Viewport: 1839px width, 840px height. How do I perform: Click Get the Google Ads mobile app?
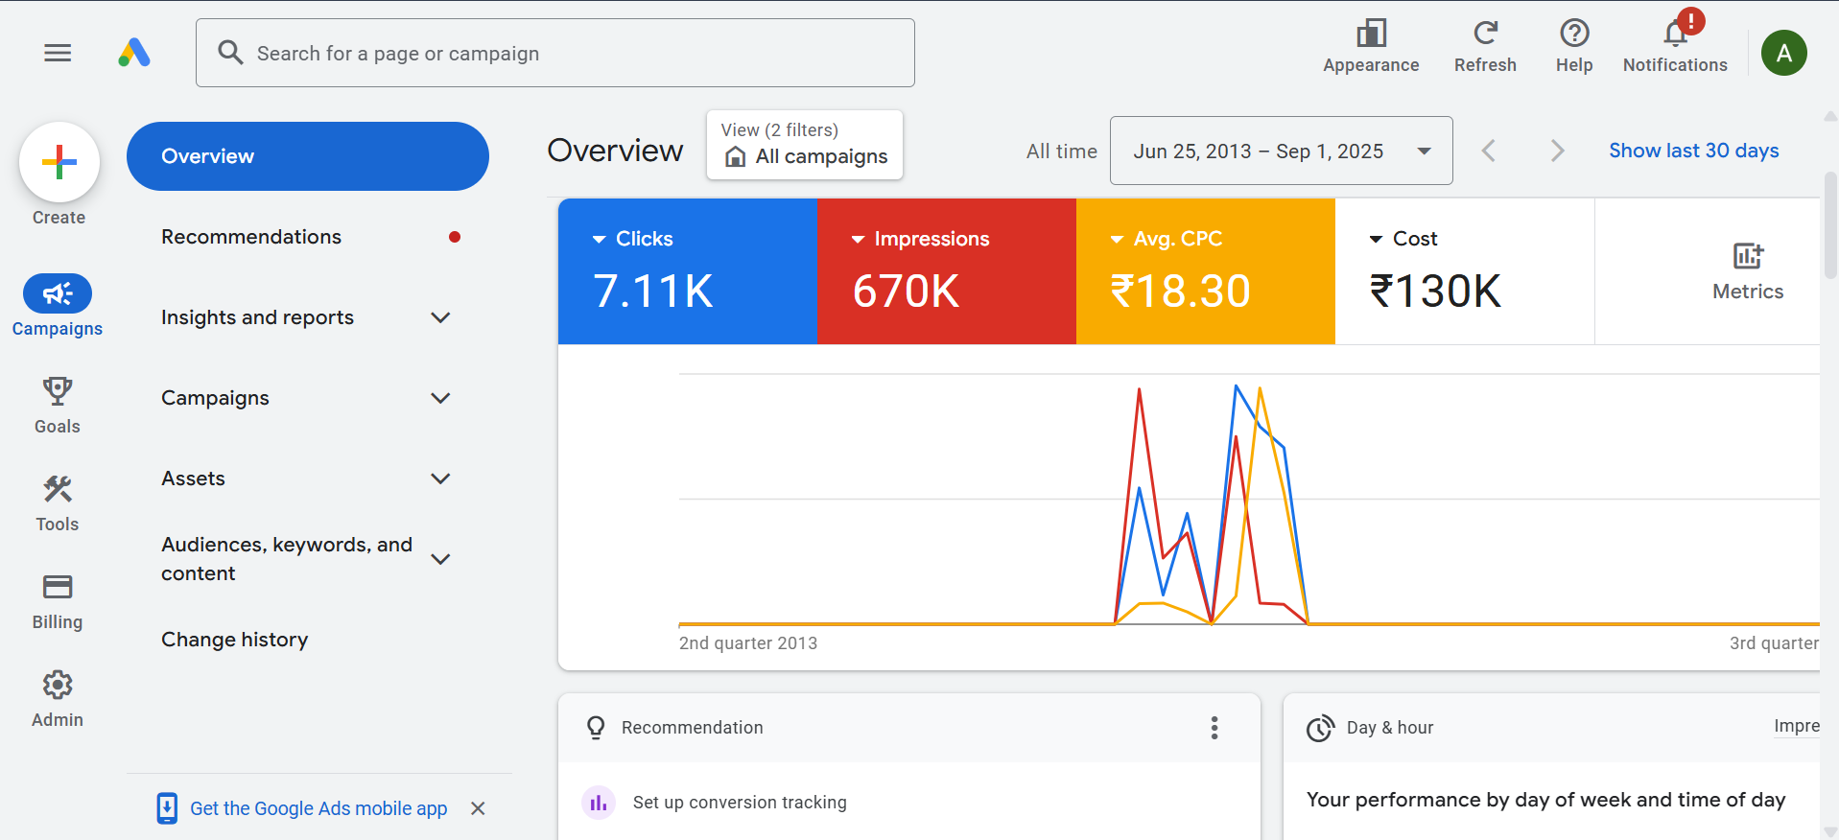(318, 808)
